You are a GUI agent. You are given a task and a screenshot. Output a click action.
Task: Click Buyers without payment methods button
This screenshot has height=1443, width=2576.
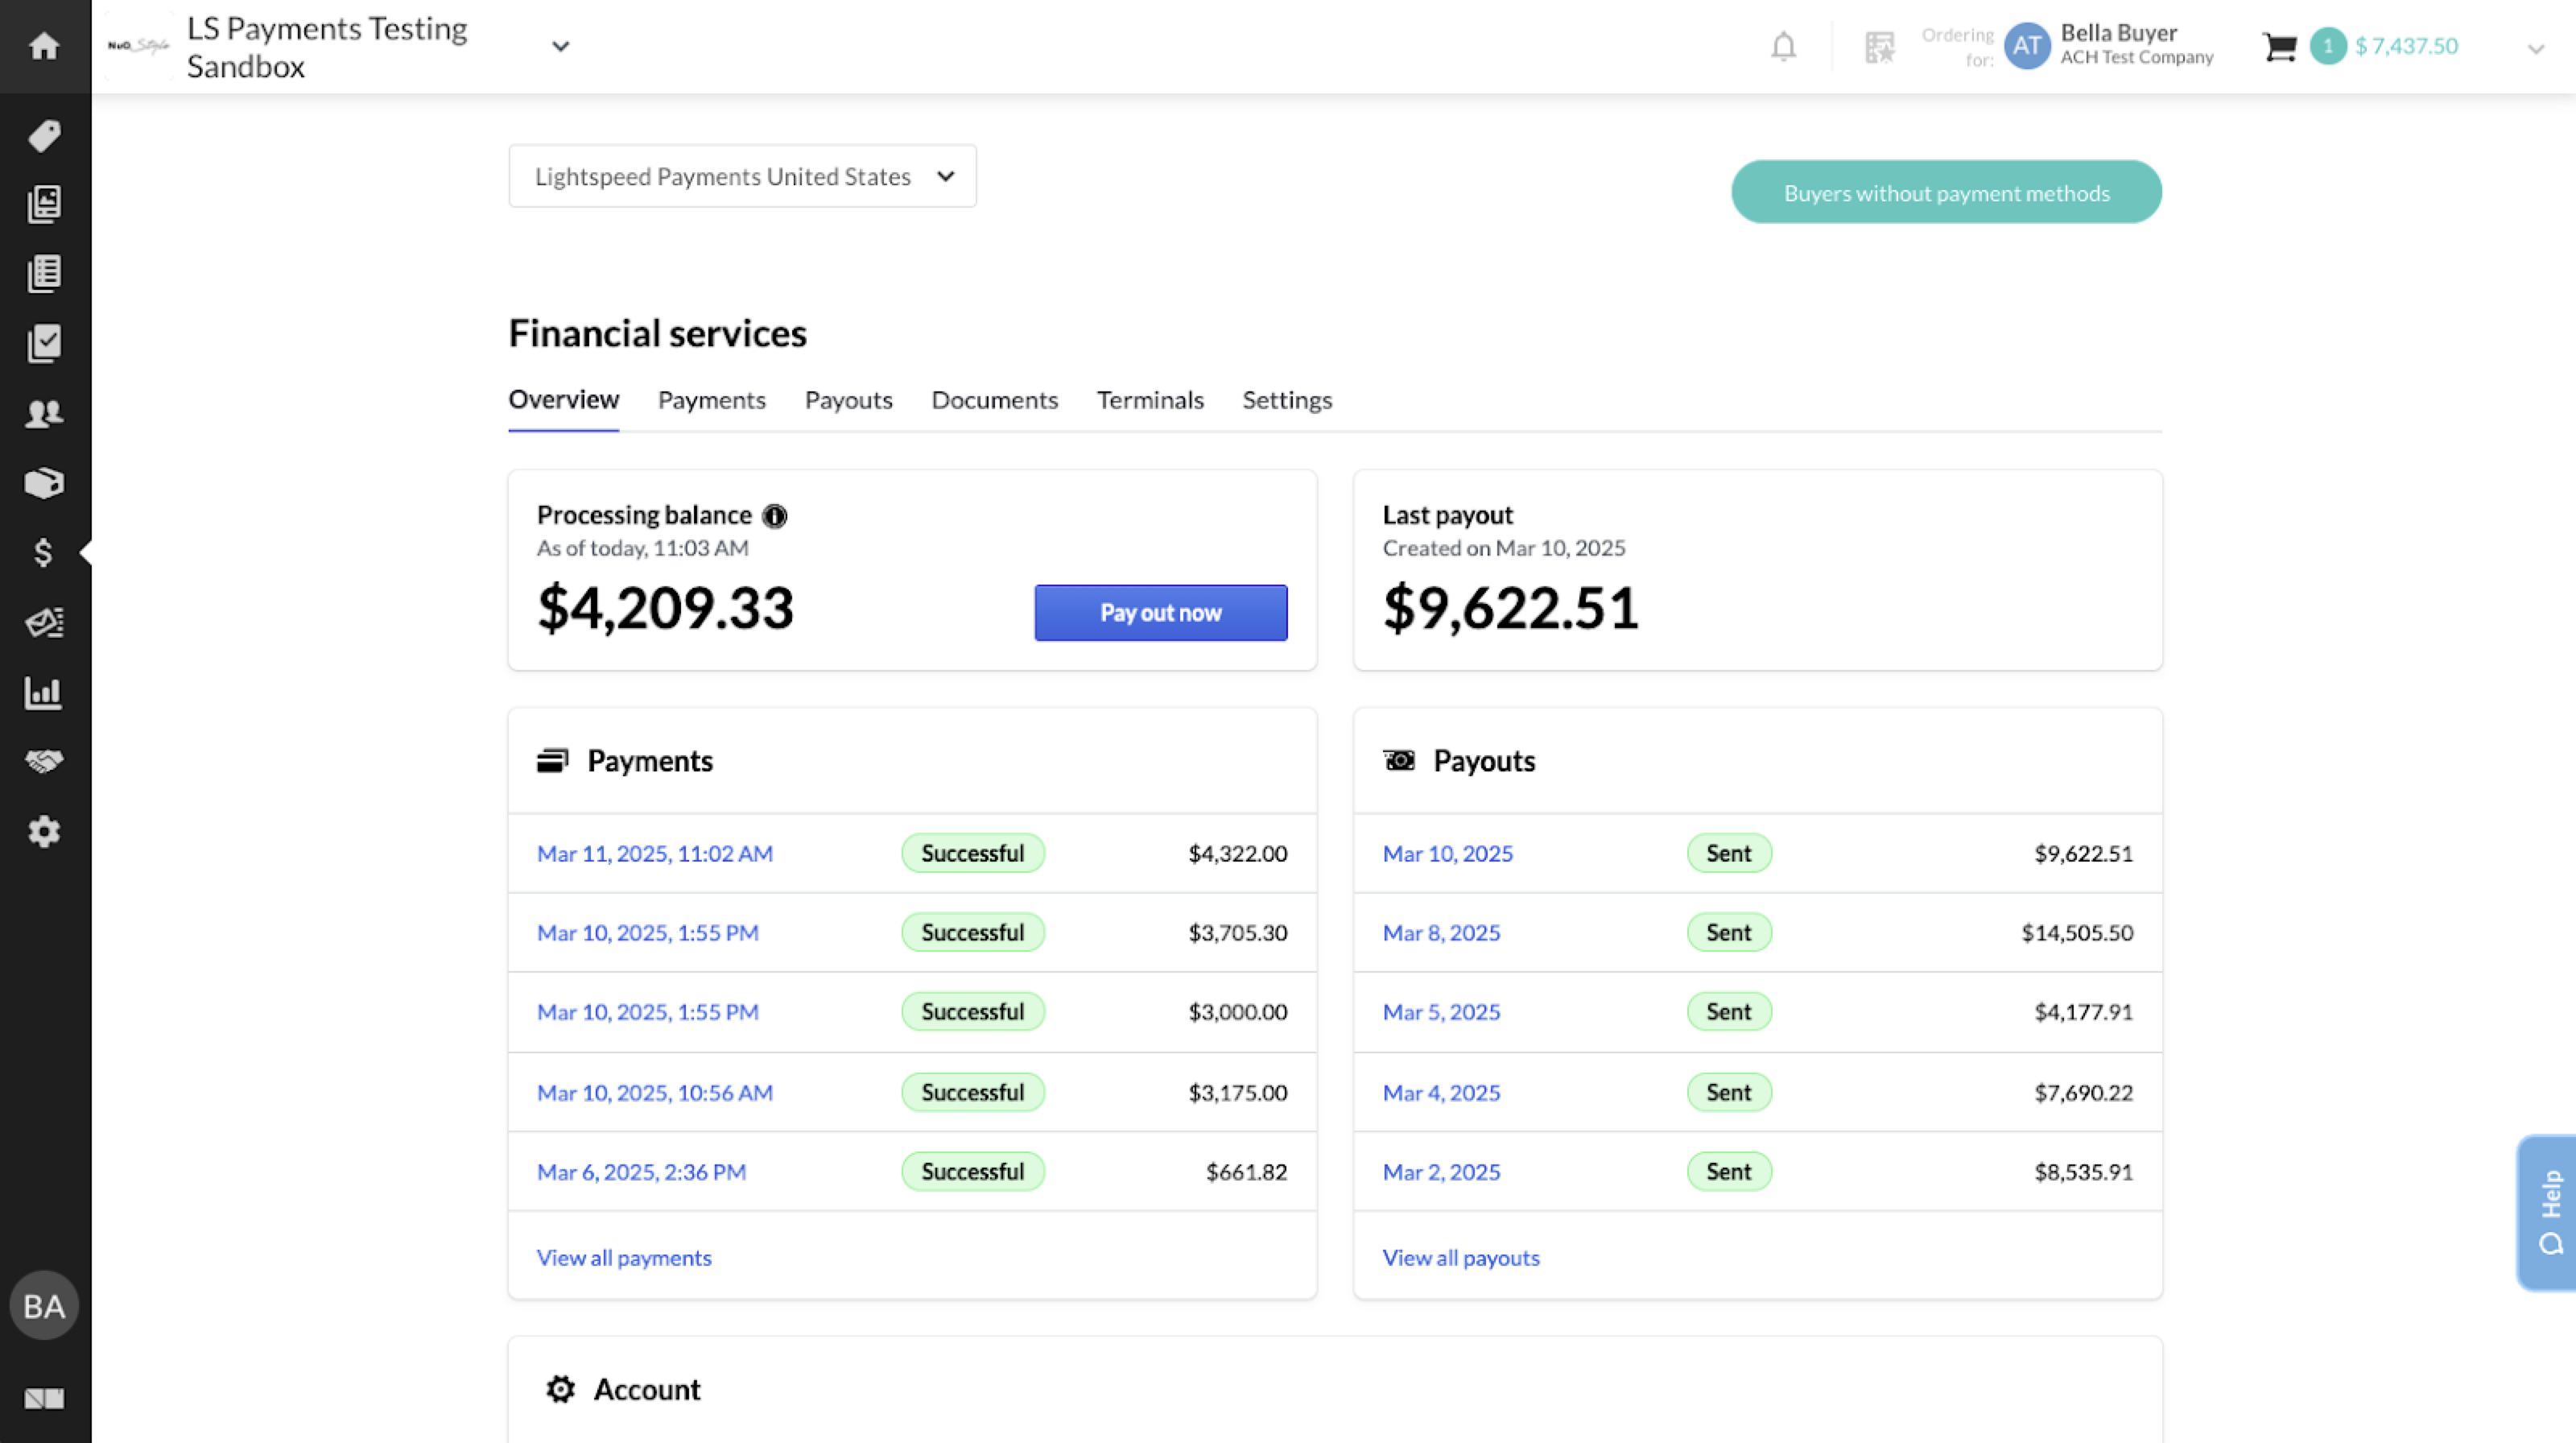[x=1946, y=192]
